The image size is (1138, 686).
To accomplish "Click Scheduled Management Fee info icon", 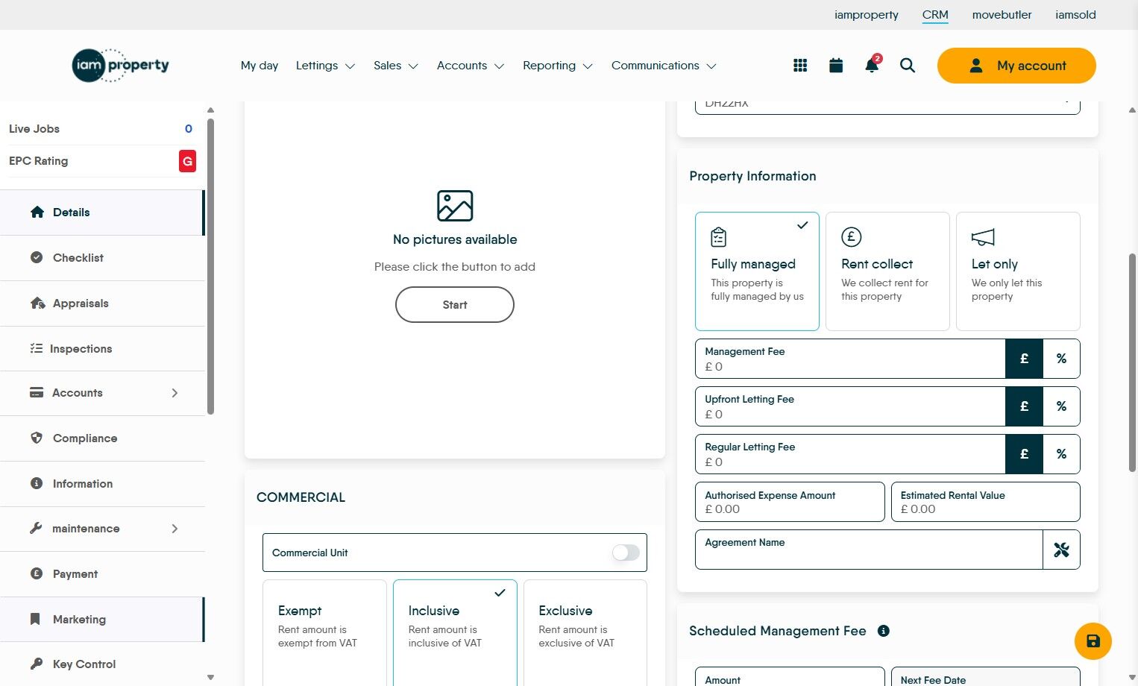I will coord(884,631).
